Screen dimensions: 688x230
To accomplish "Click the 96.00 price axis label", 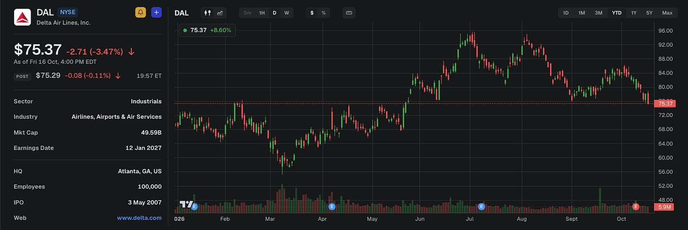I will (x=665, y=31).
